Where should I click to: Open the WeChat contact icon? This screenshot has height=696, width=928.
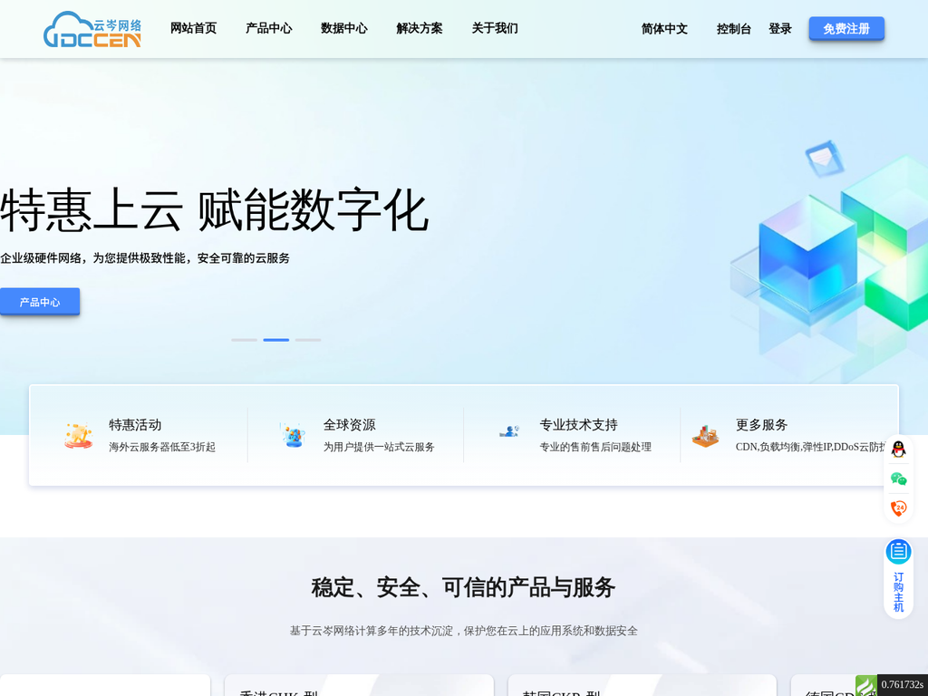coord(898,478)
